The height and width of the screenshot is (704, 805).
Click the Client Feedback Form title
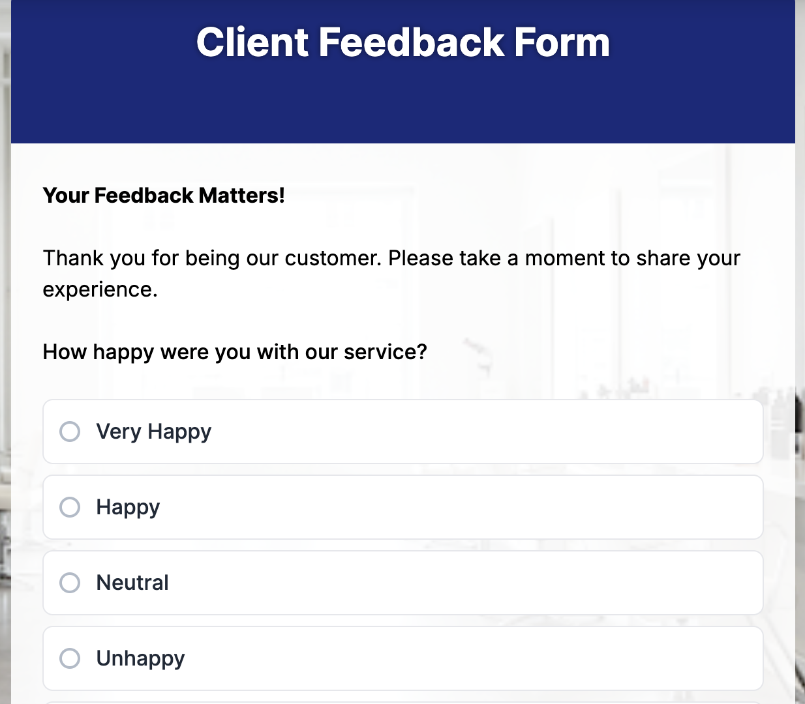[x=402, y=42]
